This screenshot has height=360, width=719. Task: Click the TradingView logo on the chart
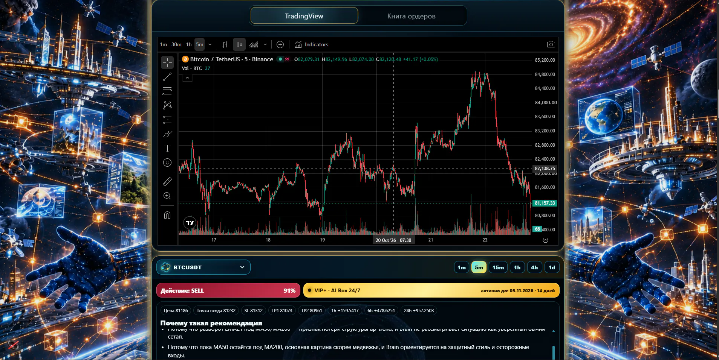click(190, 223)
